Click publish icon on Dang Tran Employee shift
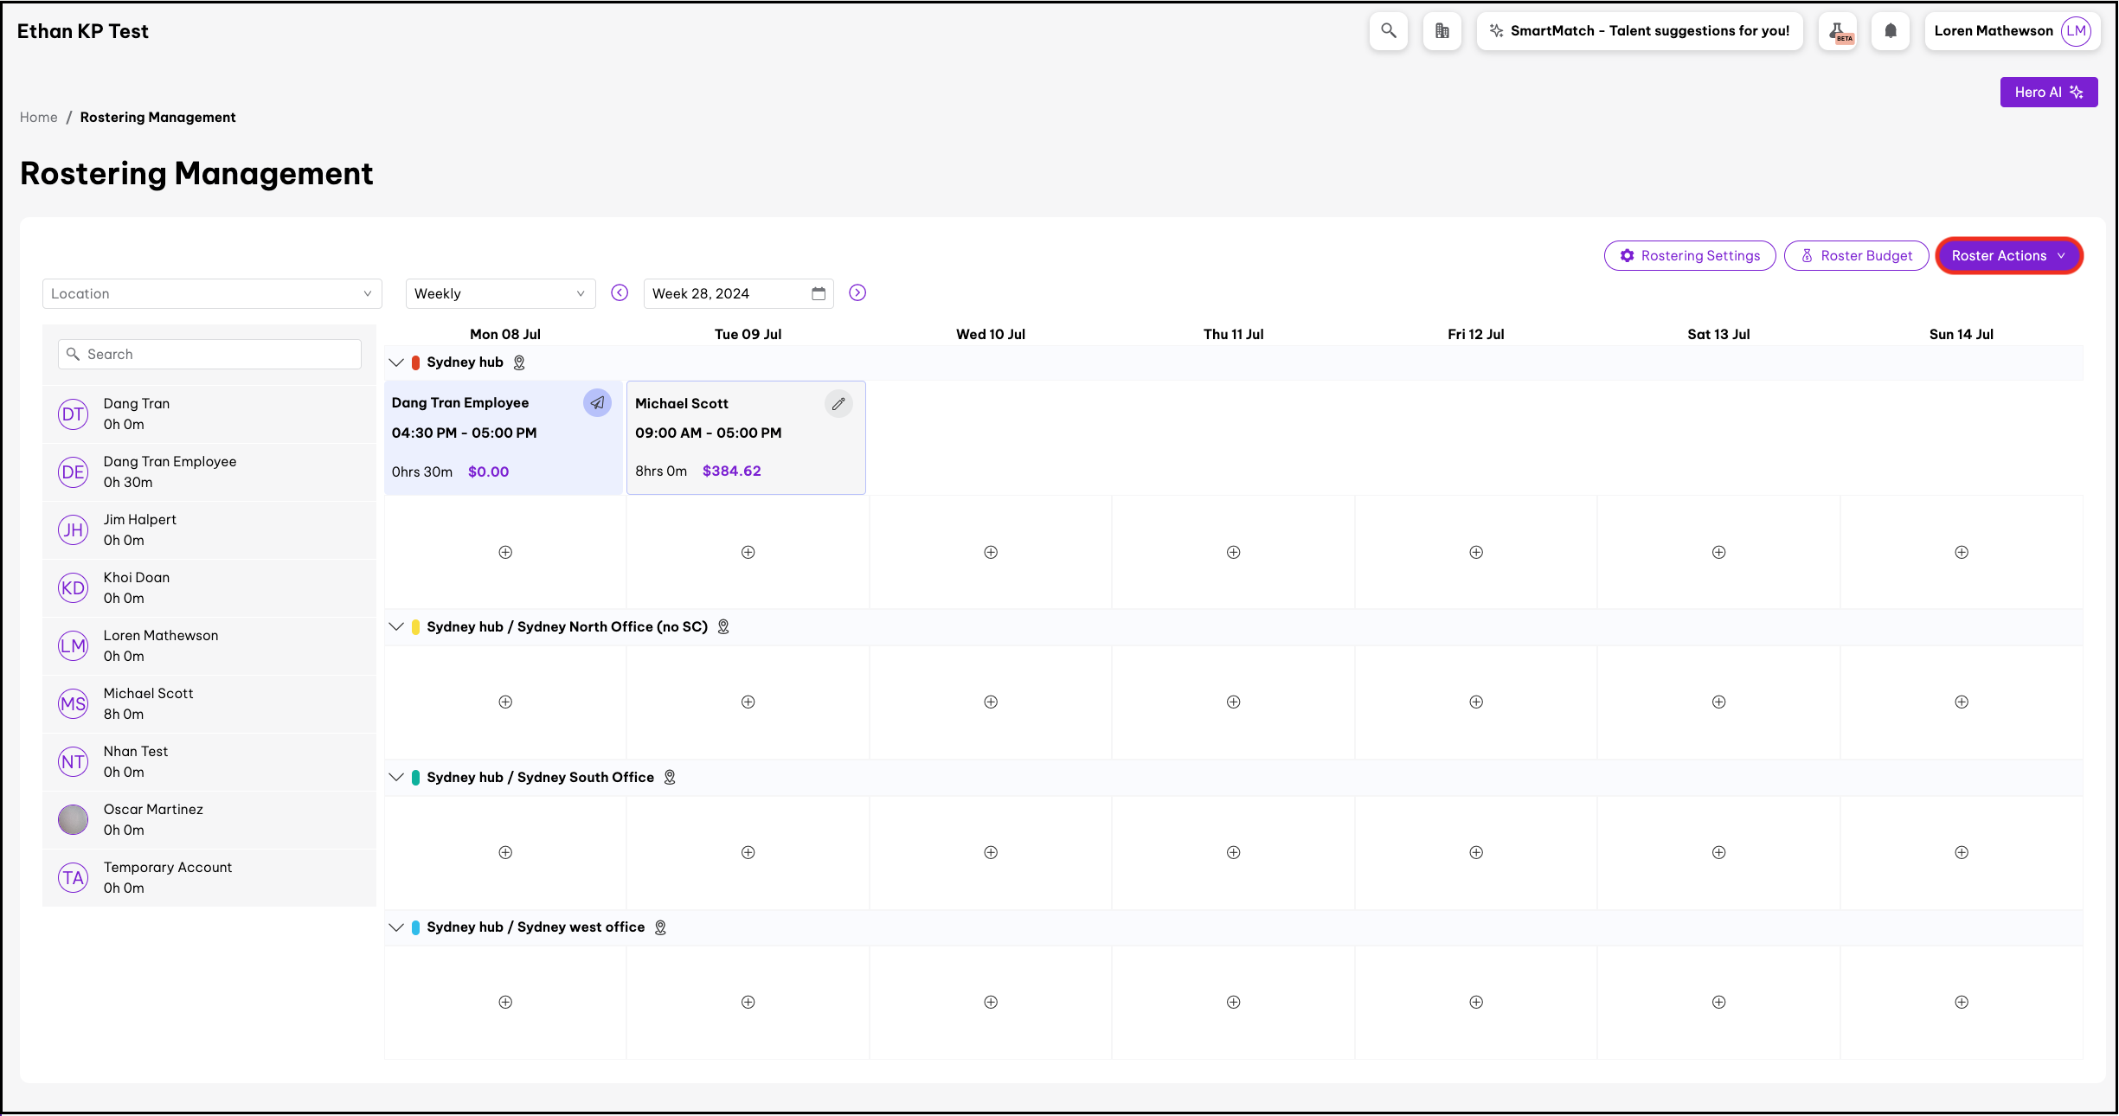This screenshot has height=1116, width=2119. [597, 403]
